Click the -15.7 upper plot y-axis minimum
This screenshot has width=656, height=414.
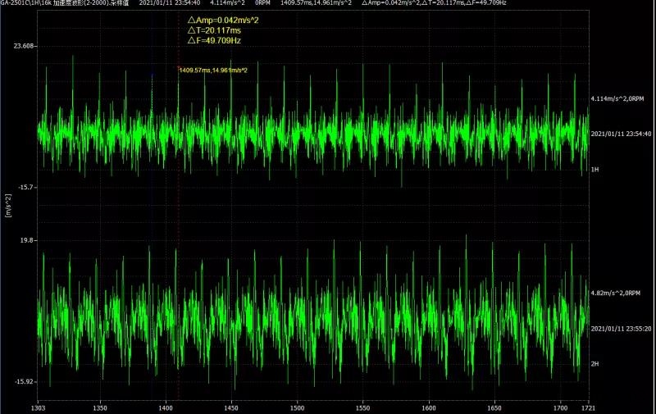point(27,187)
